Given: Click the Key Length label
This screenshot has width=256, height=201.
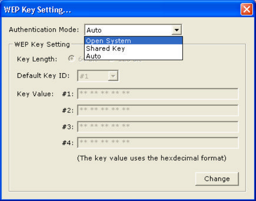Looking at the screenshot, I should [x=37, y=59].
